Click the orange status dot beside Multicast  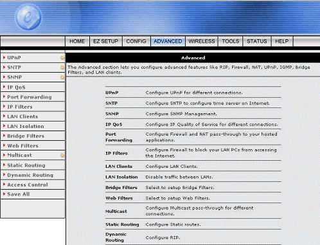point(62,155)
